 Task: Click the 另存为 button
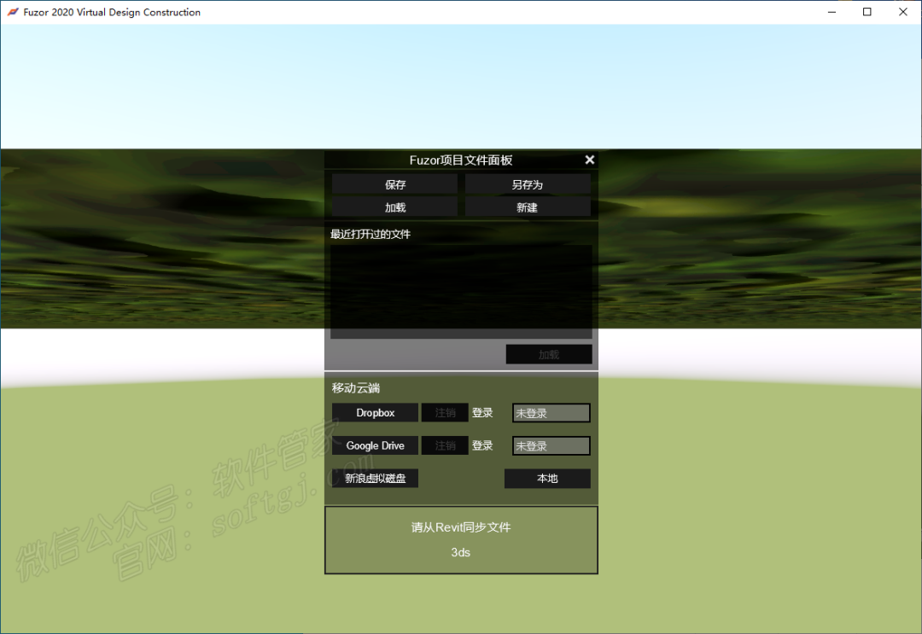528,184
